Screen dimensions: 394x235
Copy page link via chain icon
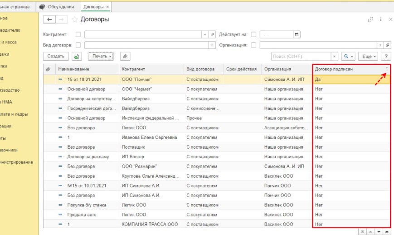coord(370,19)
